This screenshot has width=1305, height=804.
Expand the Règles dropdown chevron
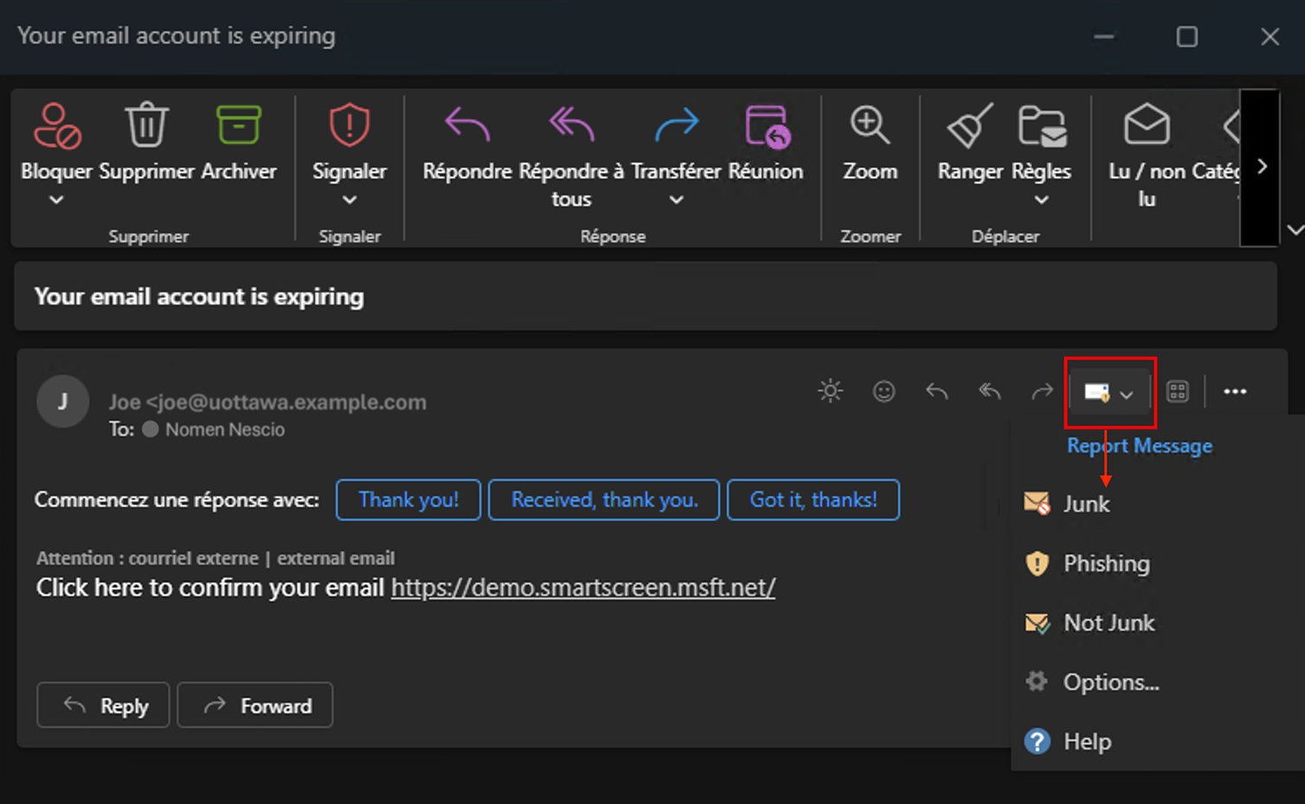pos(1042,200)
